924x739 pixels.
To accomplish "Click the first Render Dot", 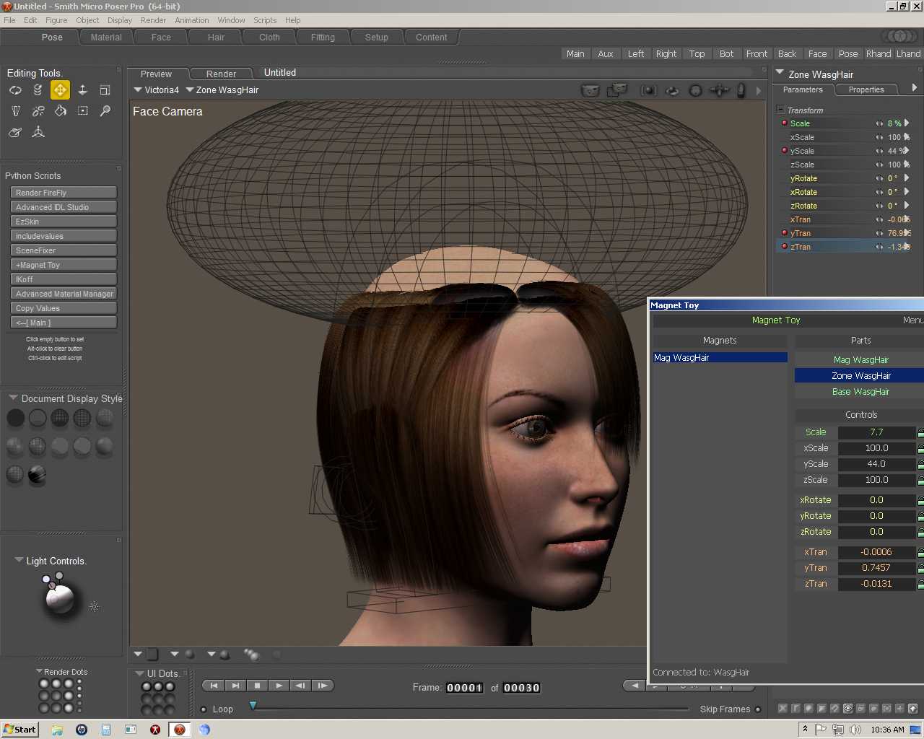I will [x=44, y=684].
